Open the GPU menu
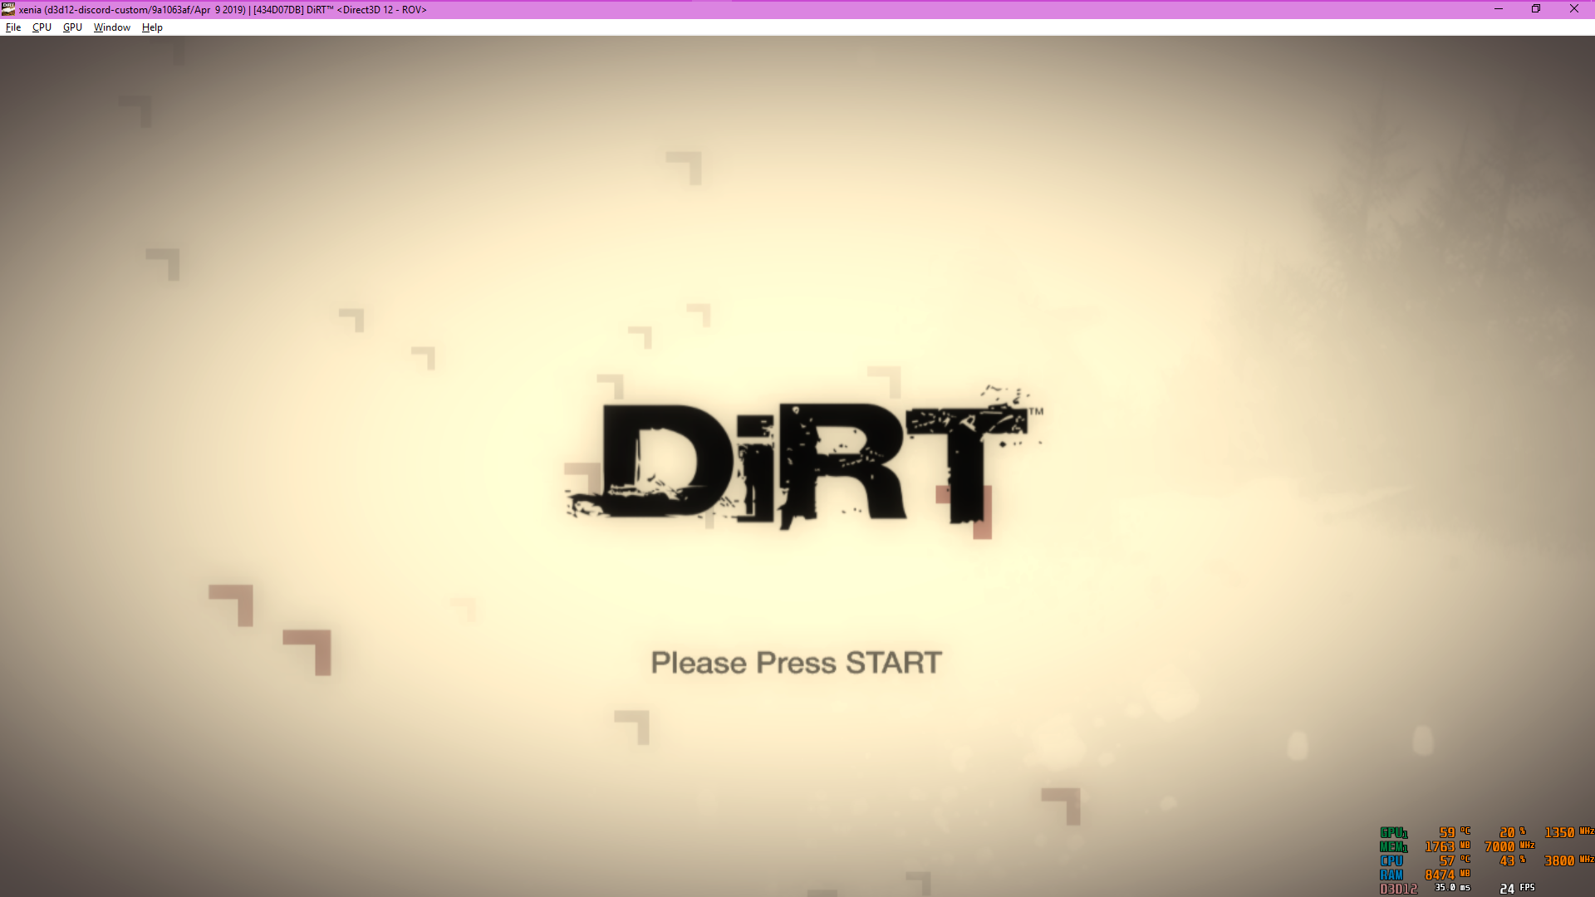The height and width of the screenshot is (897, 1595). coord(72,27)
